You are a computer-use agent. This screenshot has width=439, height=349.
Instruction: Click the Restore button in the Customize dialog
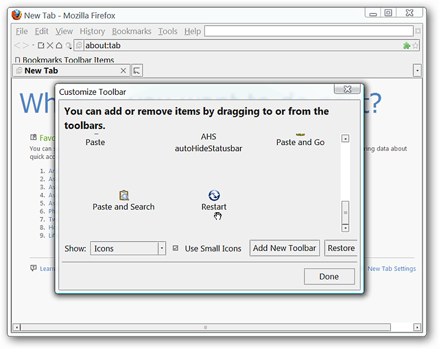pyautogui.click(x=341, y=248)
